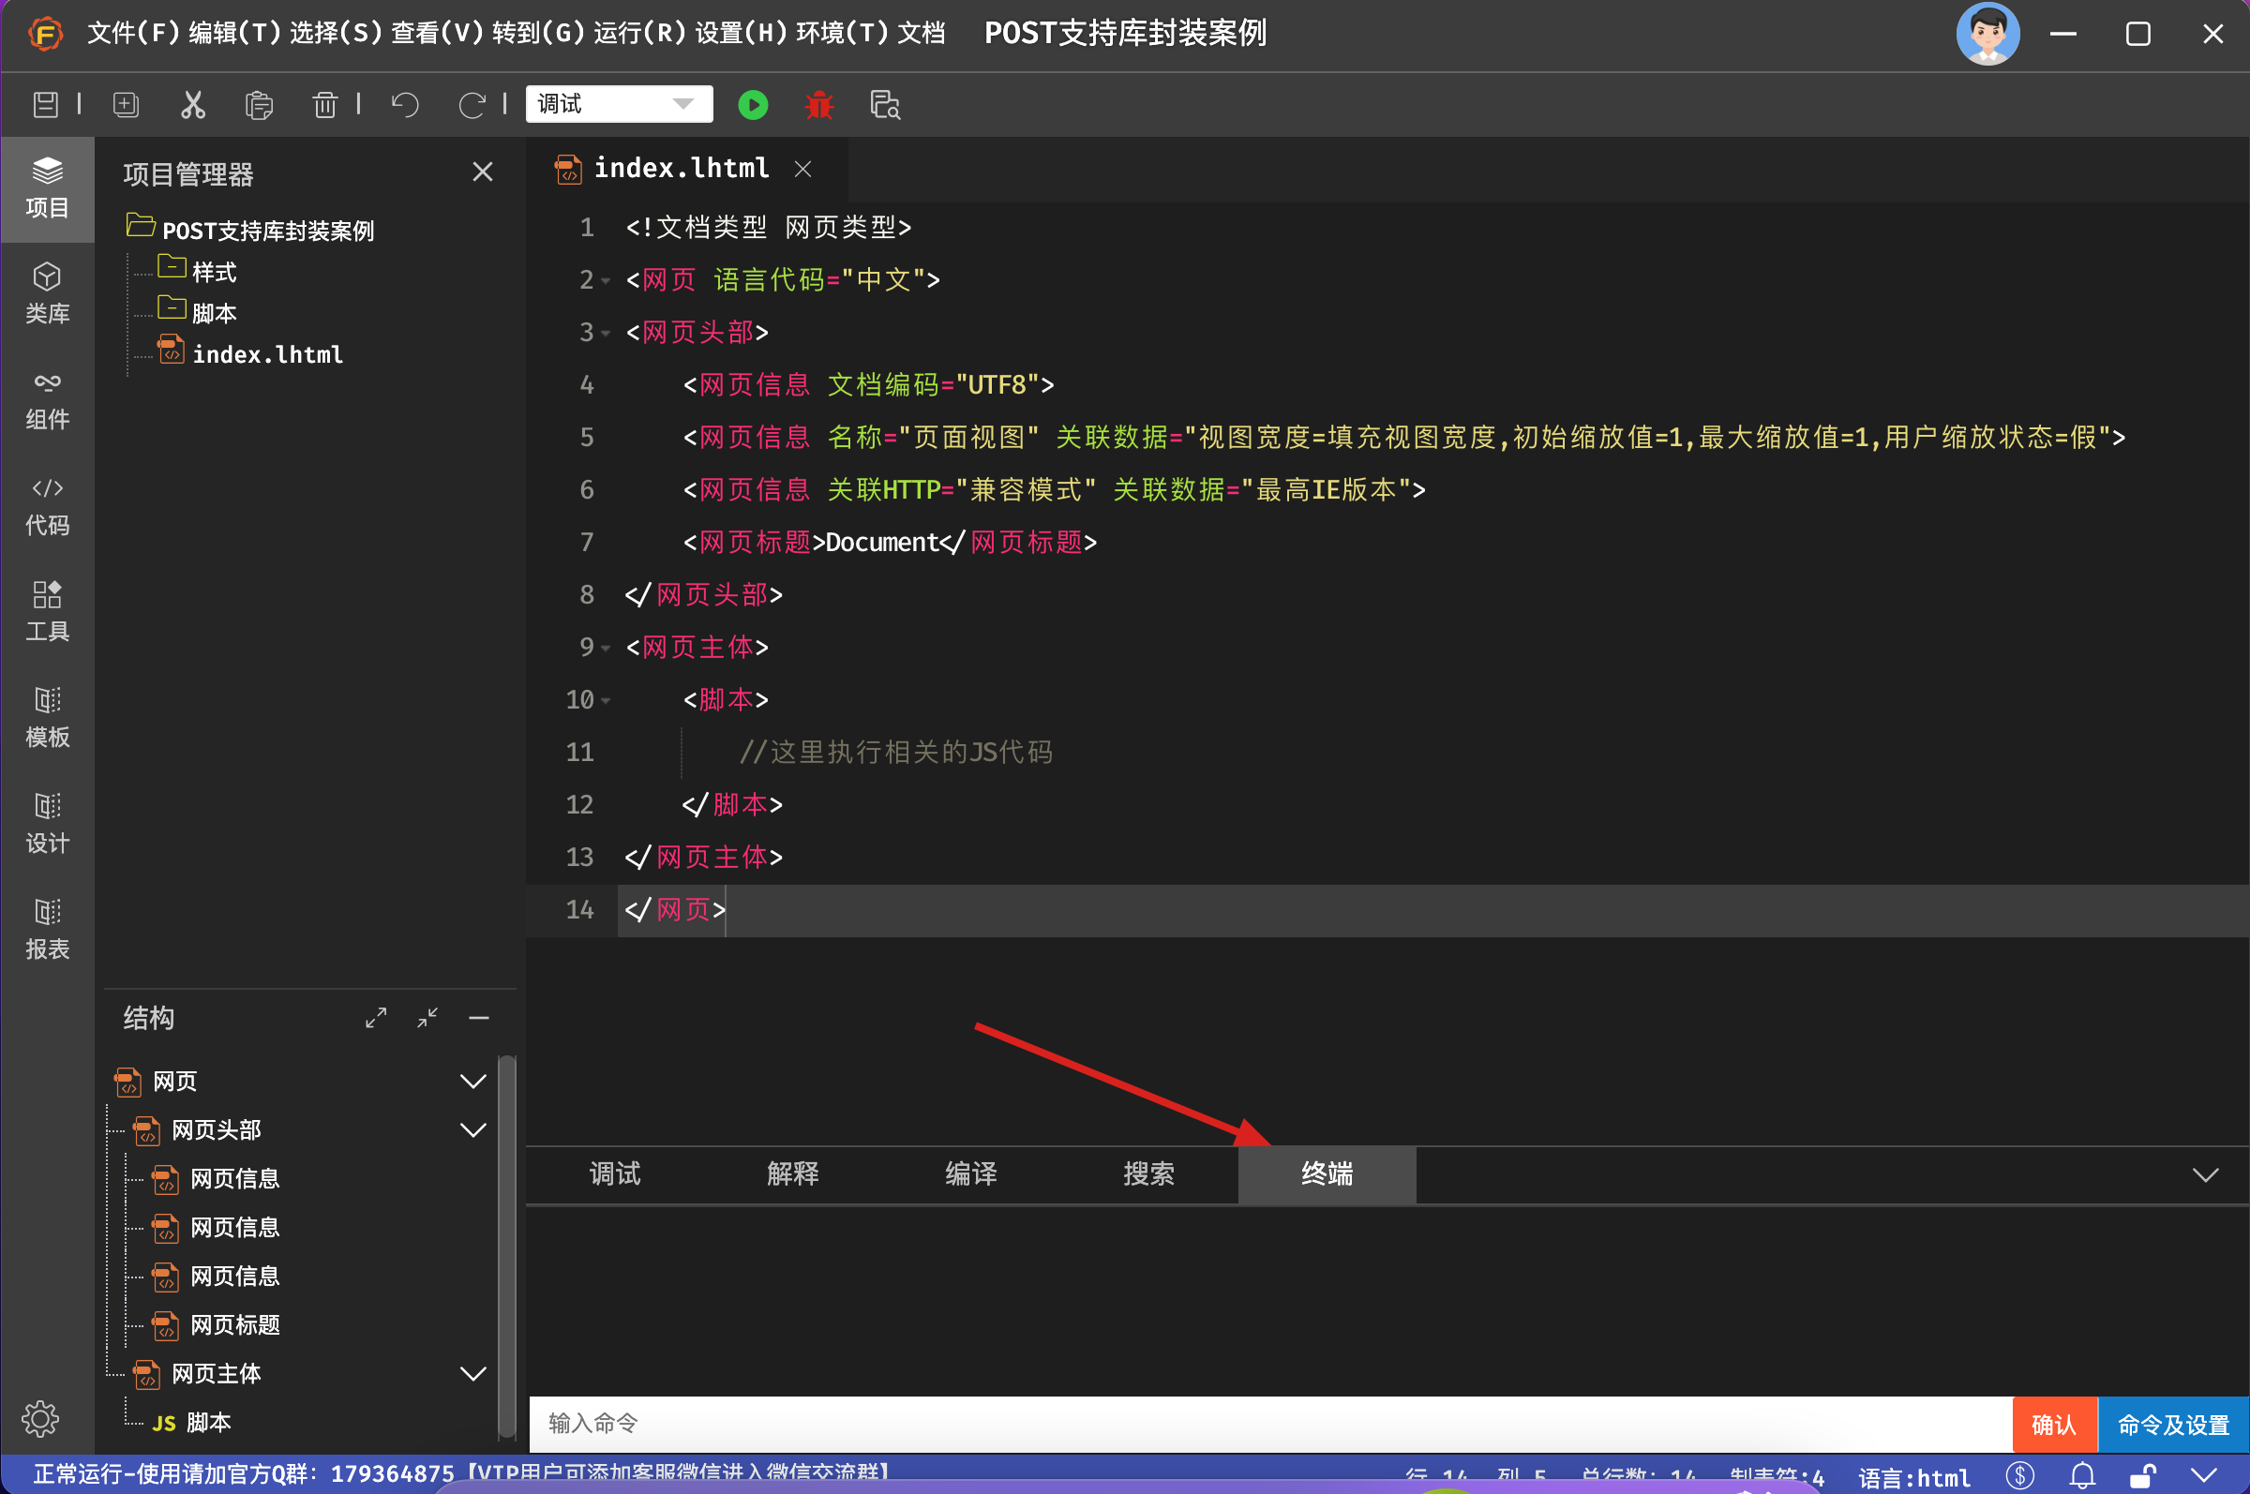Click the paste clipboard icon
This screenshot has height=1494, width=2250.
coord(258,105)
